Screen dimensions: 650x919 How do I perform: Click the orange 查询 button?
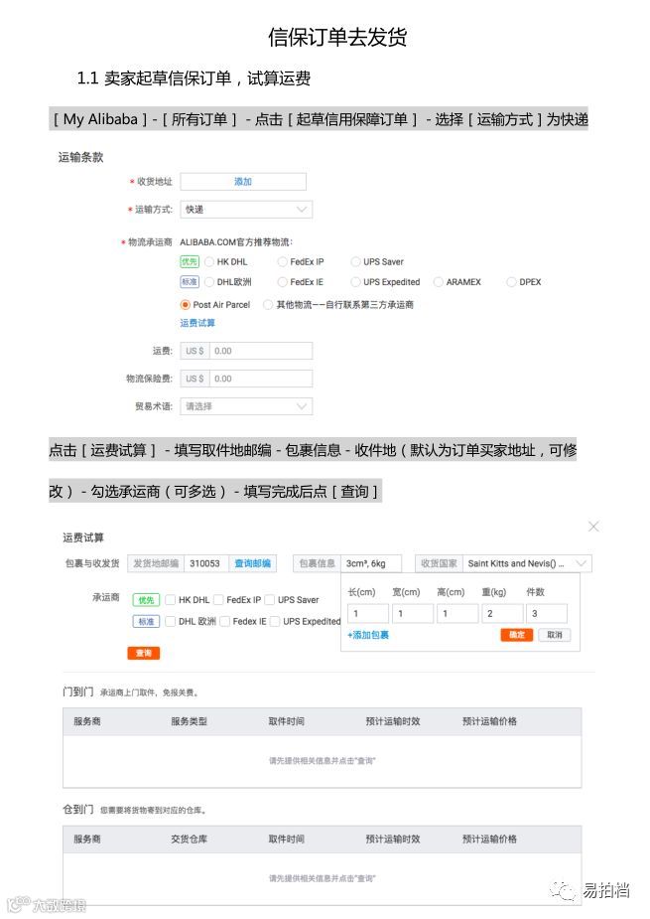click(x=144, y=653)
